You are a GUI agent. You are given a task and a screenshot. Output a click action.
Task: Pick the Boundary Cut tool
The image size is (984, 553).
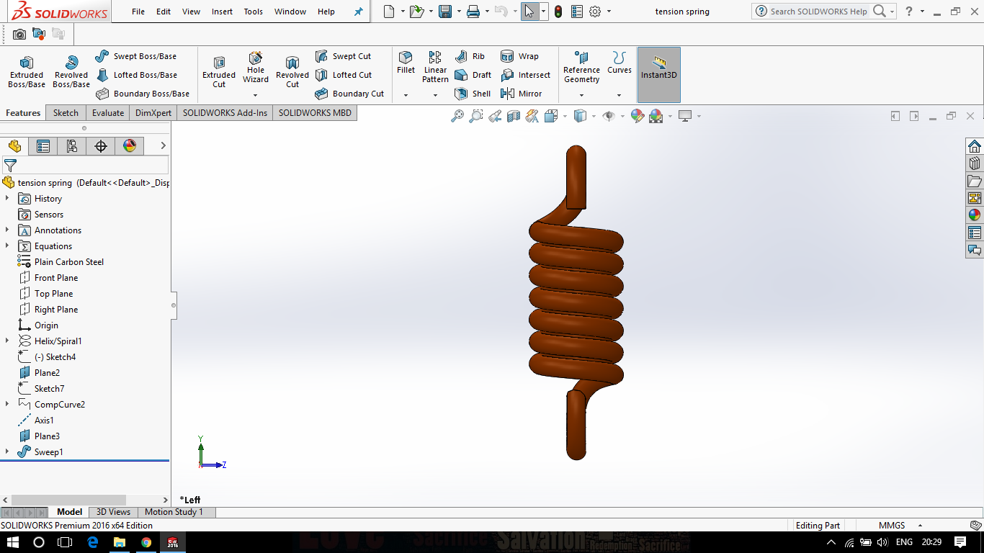349,94
